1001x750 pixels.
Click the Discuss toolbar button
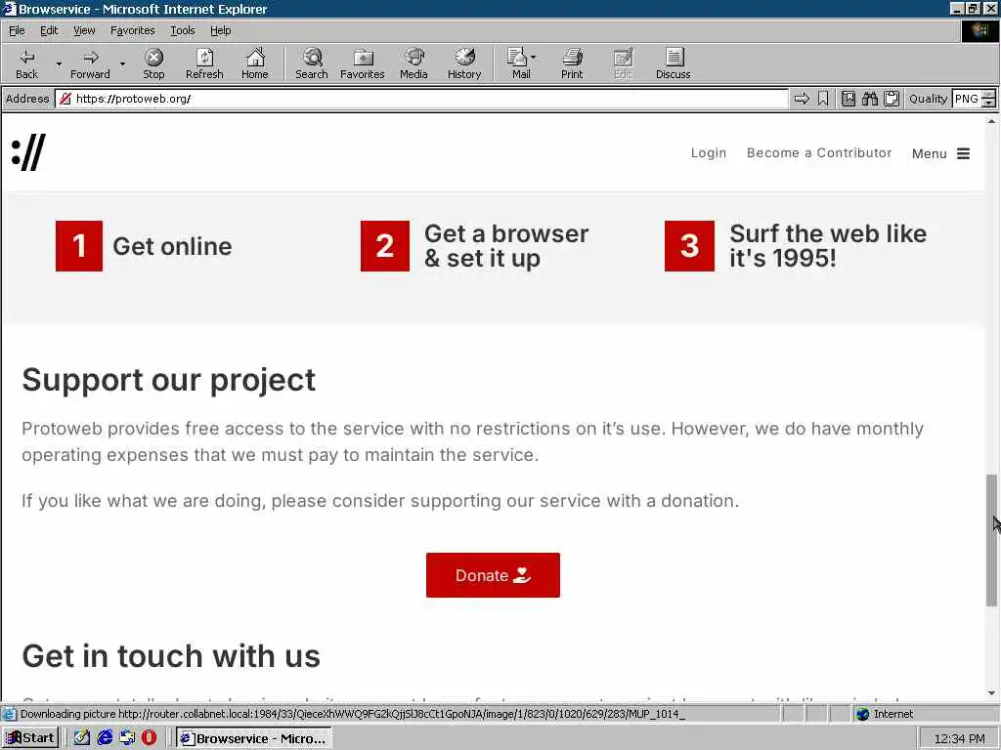[x=673, y=63]
